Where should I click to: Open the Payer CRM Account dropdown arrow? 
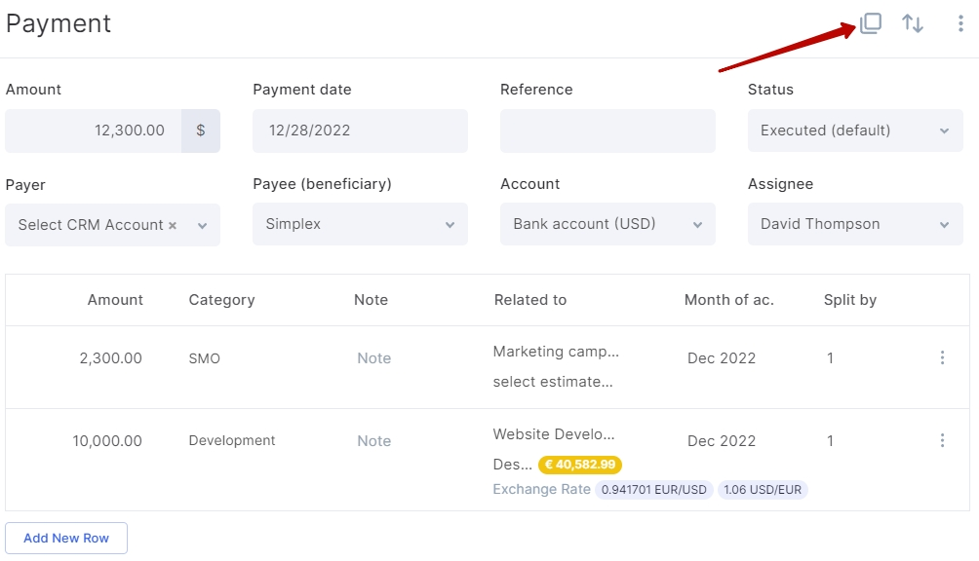point(202,226)
